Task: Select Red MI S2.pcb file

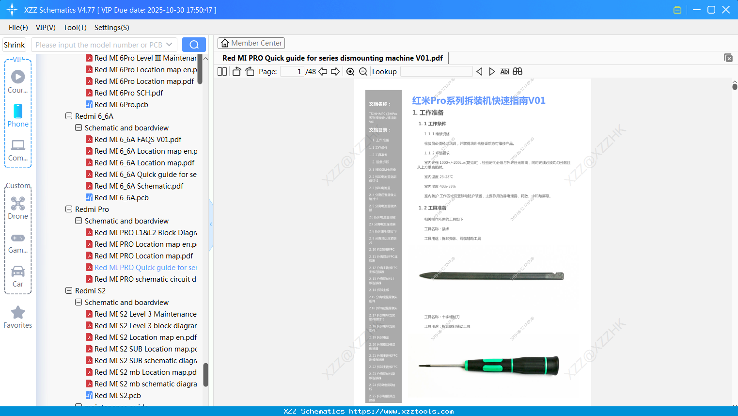Action: pyautogui.click(x=117, y=396)
